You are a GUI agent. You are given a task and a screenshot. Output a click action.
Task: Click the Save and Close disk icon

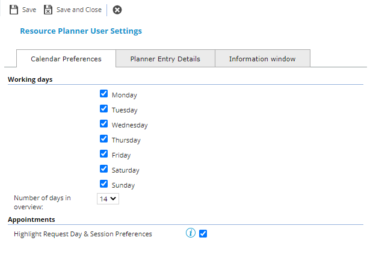coord(48,10)
